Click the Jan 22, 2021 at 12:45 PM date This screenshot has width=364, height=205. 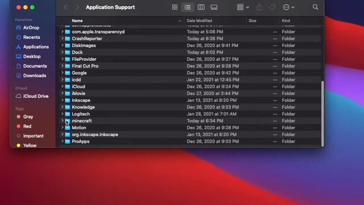(x=213, y=80)
